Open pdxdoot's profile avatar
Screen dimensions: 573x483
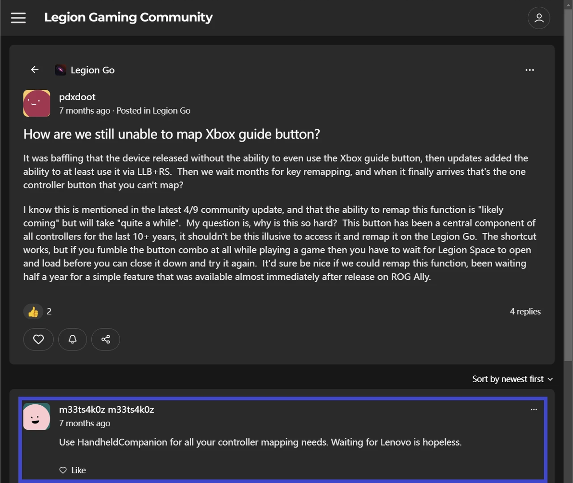click(37, 103)
